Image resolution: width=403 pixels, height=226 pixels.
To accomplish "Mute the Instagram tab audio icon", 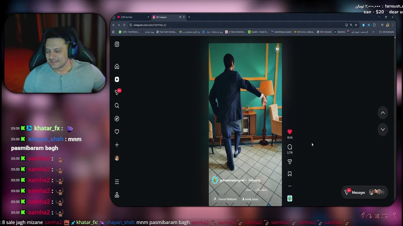I will click(180, 17).
